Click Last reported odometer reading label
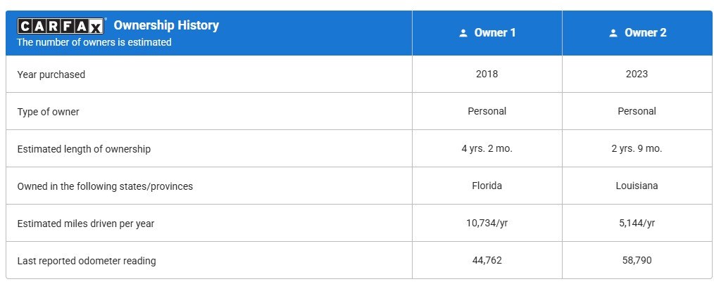The image size is (714, 284). point(87,261)
